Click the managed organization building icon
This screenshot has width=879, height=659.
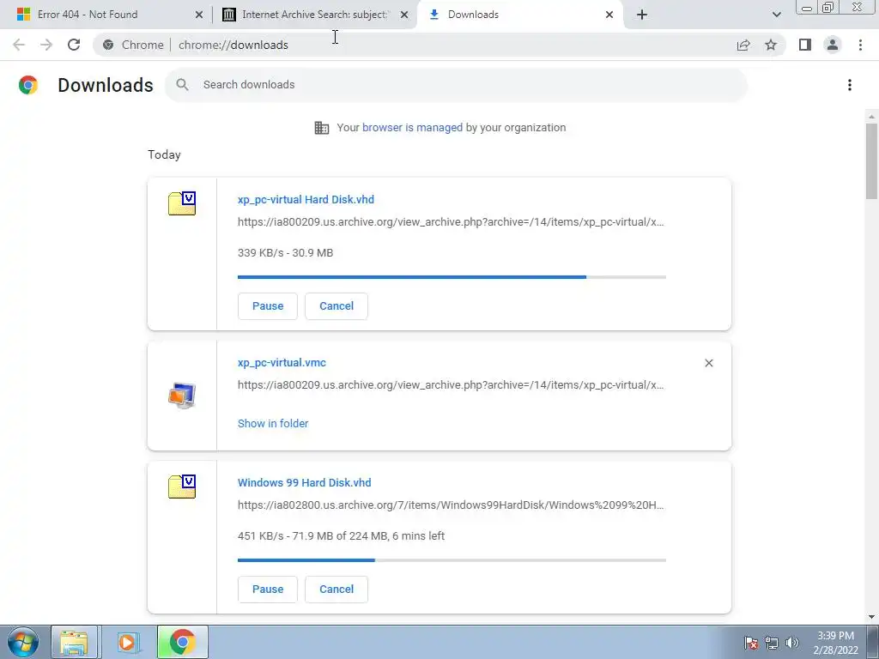pyautogui.click(x=322, y=128)
